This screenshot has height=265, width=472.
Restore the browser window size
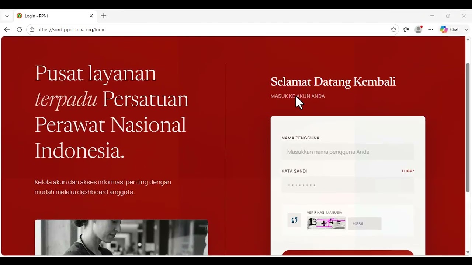point(448,16)
